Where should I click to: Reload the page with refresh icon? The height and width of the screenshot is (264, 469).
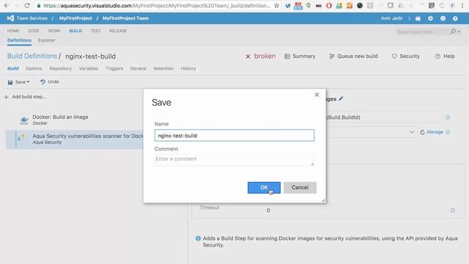(x=27, y=5)
